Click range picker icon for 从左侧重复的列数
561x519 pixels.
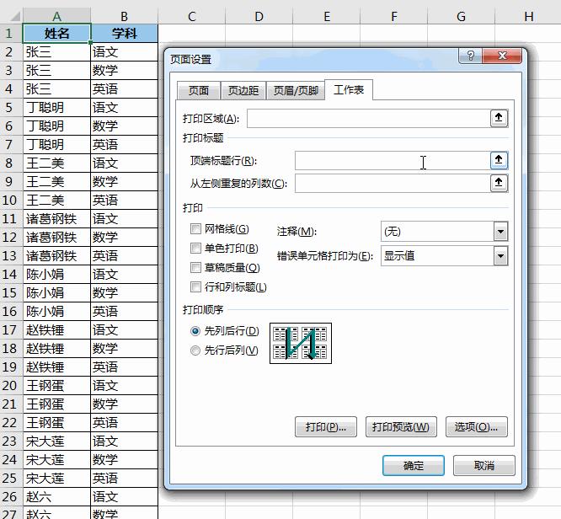pyautogui.click(x=499, y=184)
